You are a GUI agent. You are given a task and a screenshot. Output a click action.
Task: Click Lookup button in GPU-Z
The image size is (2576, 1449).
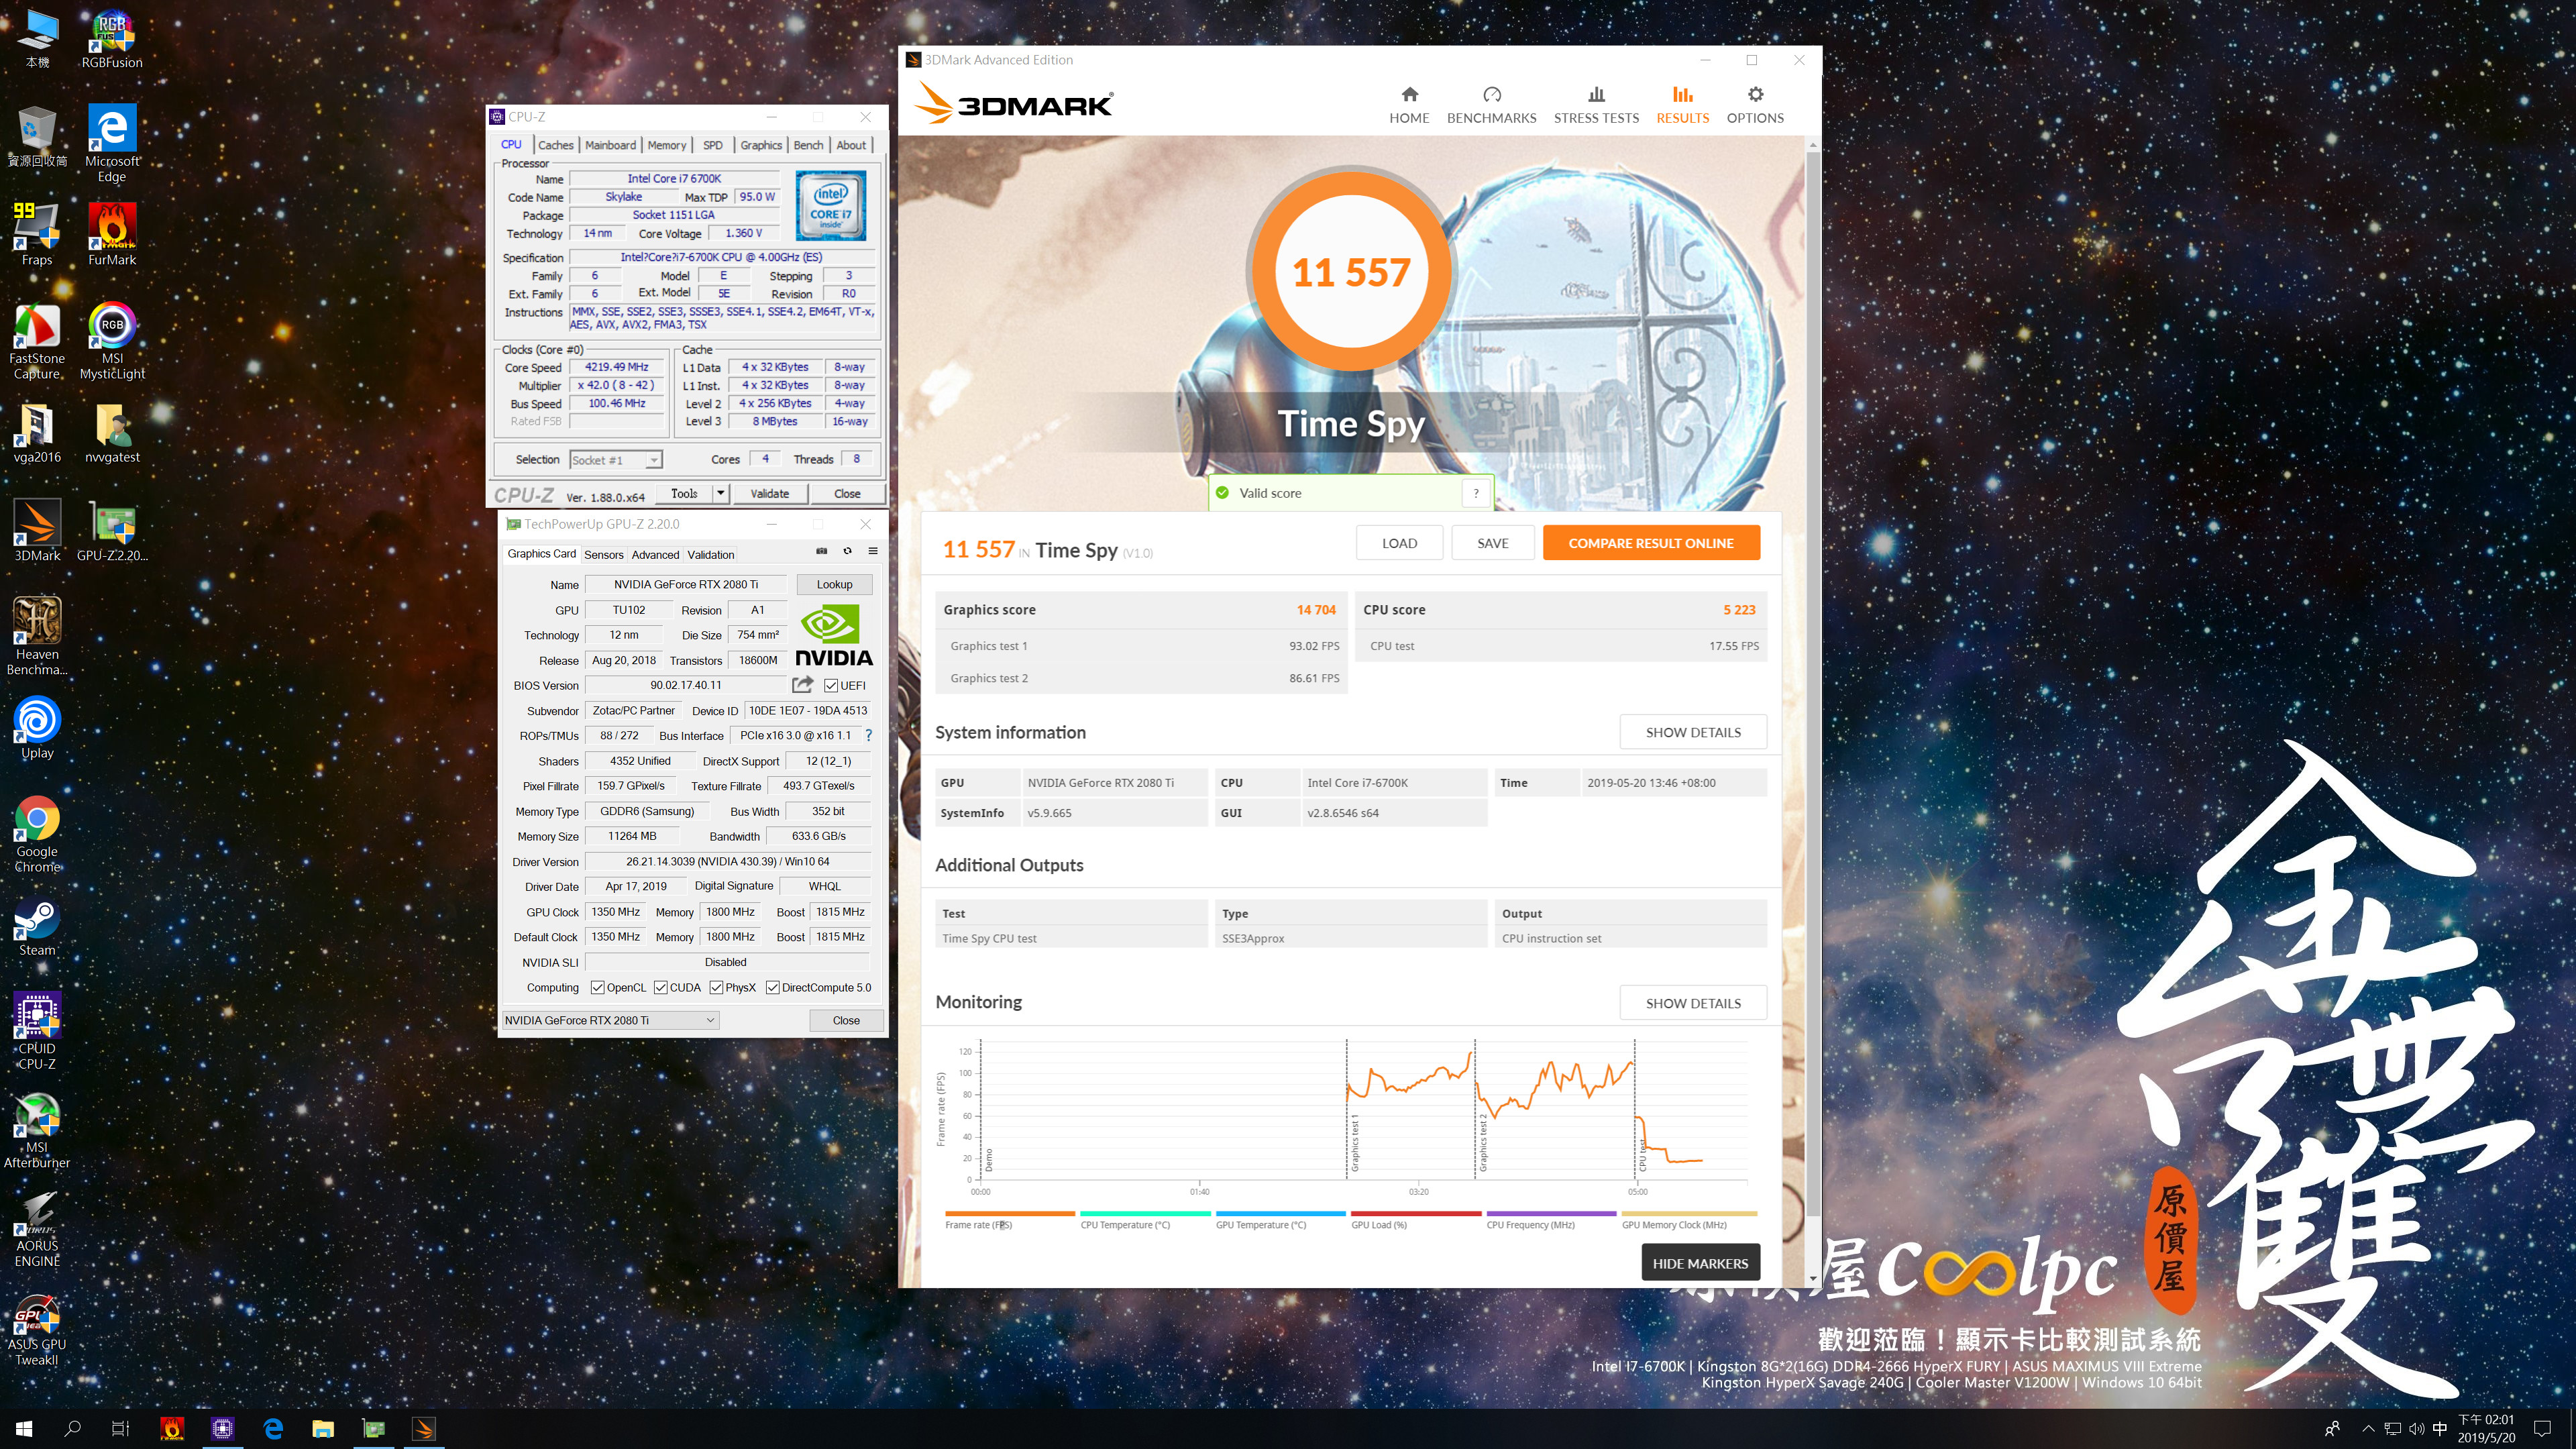tap(834, 584)
